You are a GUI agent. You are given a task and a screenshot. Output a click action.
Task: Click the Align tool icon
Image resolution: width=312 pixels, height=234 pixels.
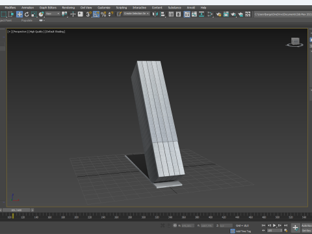tap(162, 14)
